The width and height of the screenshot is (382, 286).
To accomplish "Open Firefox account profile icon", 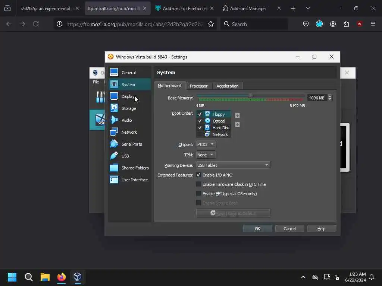I will pyautogui.click(x=333, y=24).
